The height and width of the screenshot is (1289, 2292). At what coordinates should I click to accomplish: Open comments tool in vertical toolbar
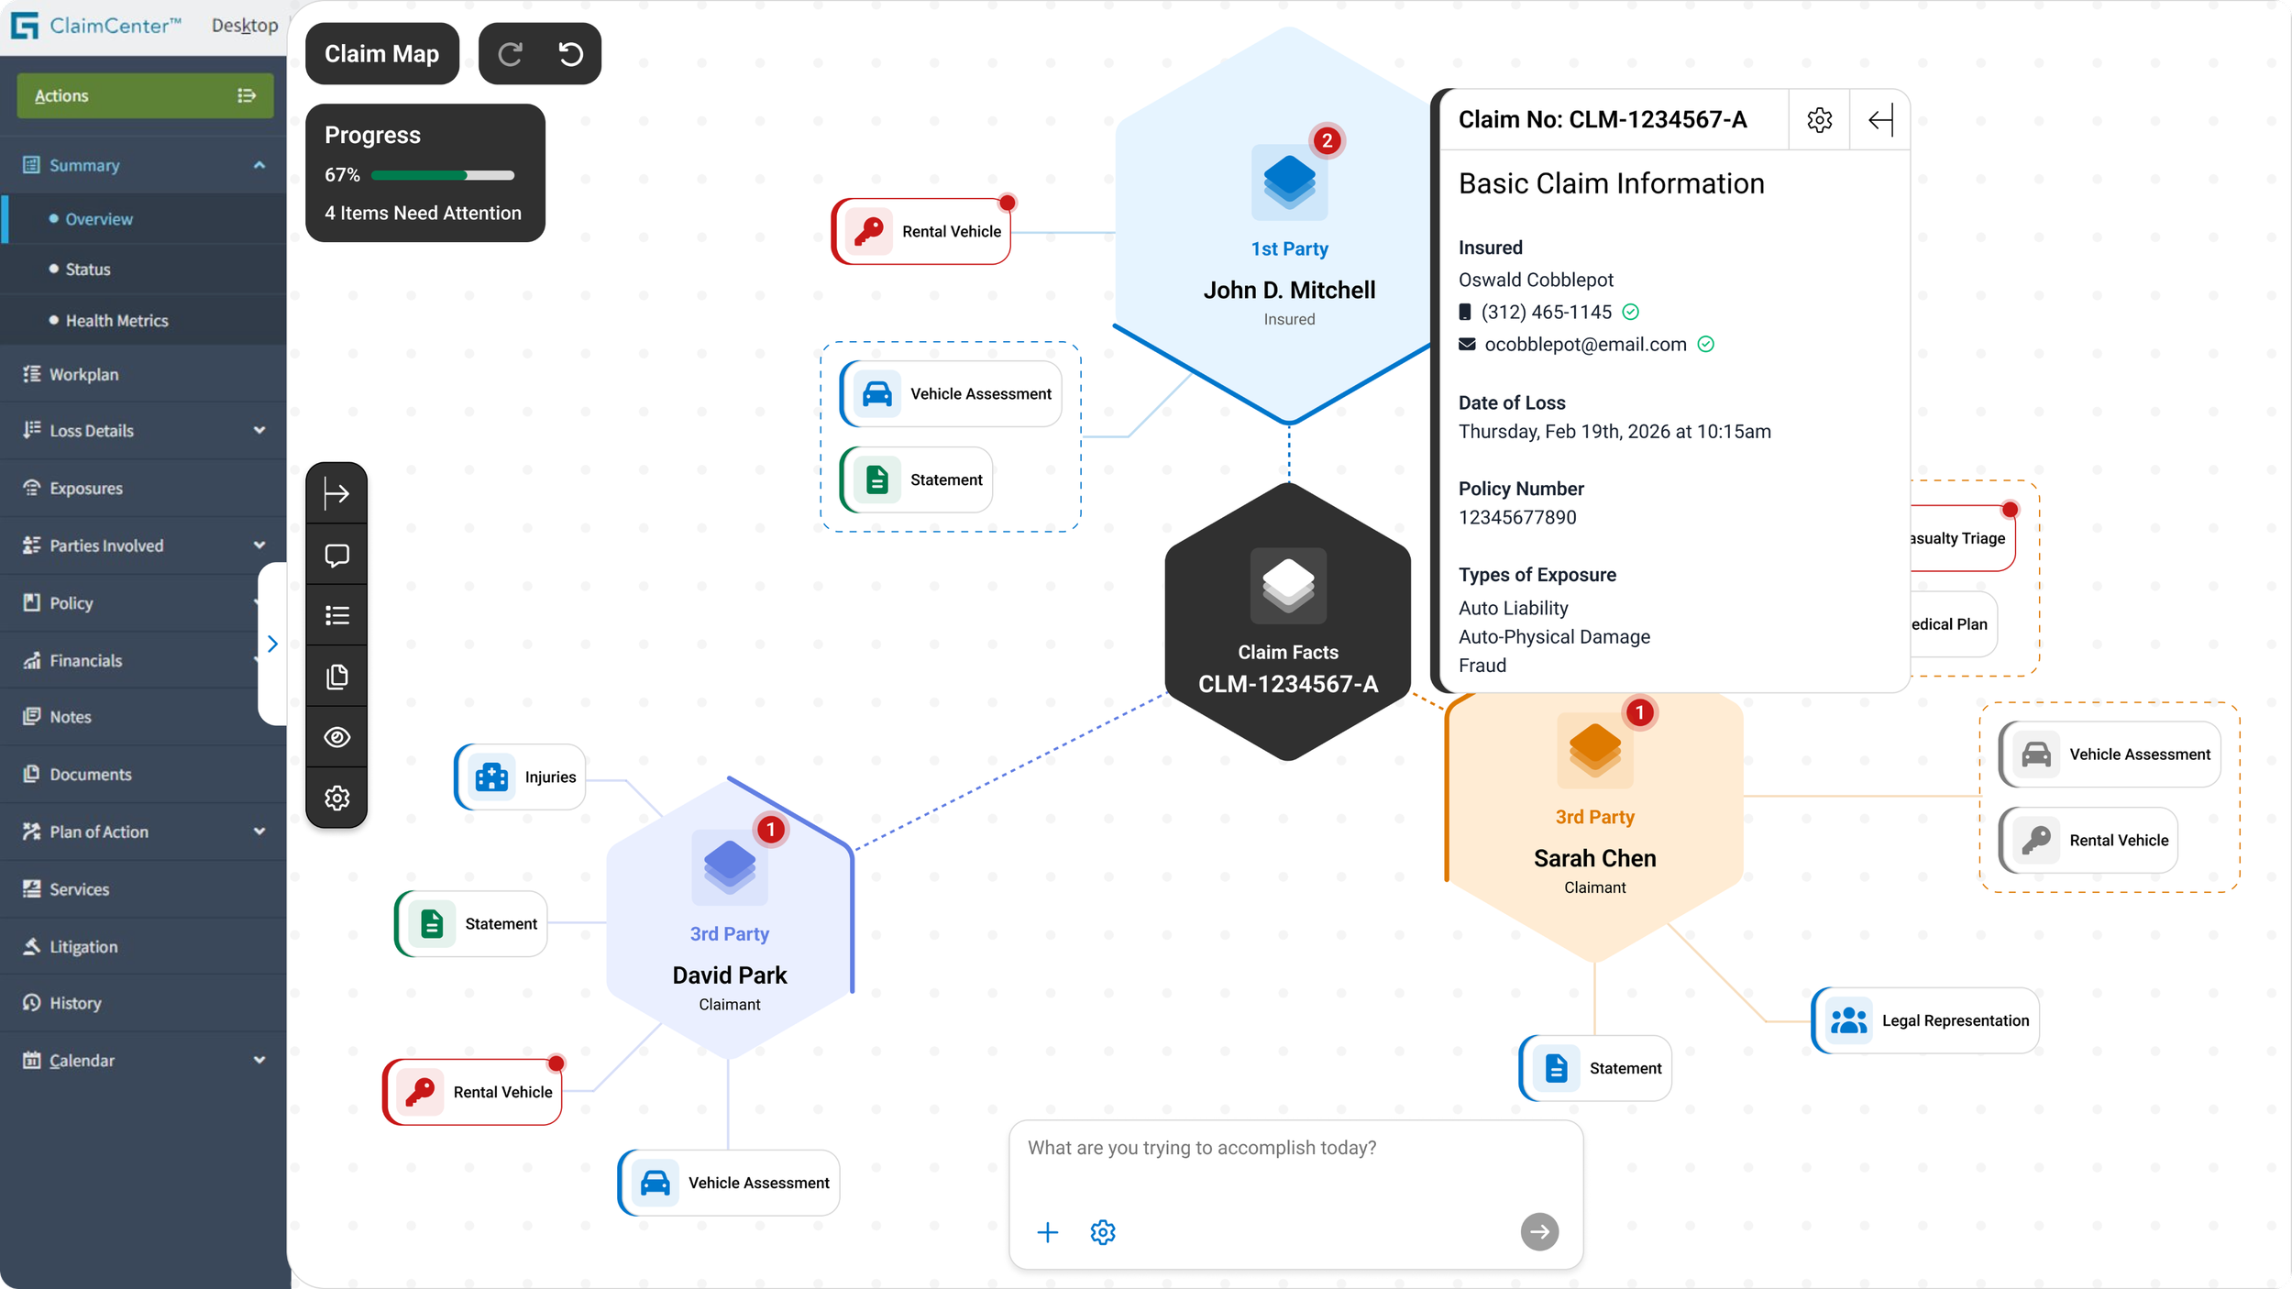(336, 556)
